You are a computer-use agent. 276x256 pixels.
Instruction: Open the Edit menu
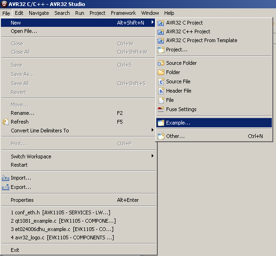click(19, 13)
